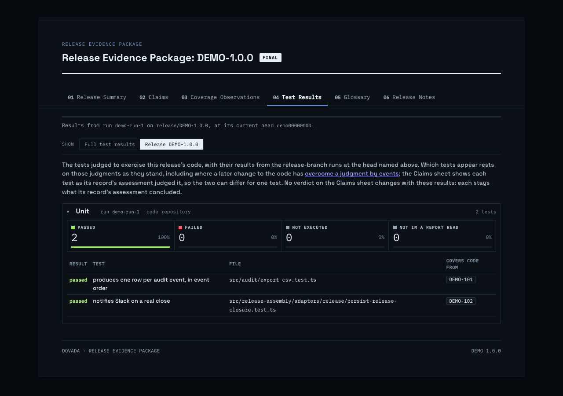Switch to the Claims tab
This screenshot has width=563, height=396.
coord(154,97)
